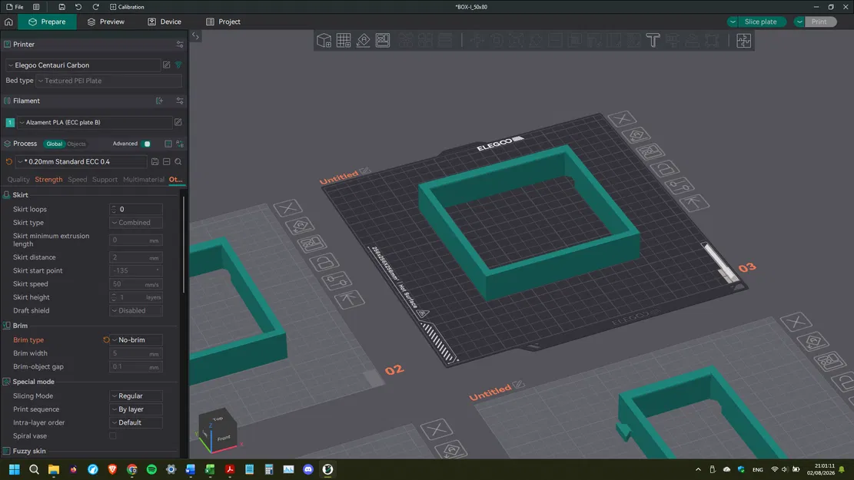Viewport: 854px width, 480px height.
Task: Undo the last action
Action: tap(78, 7)
